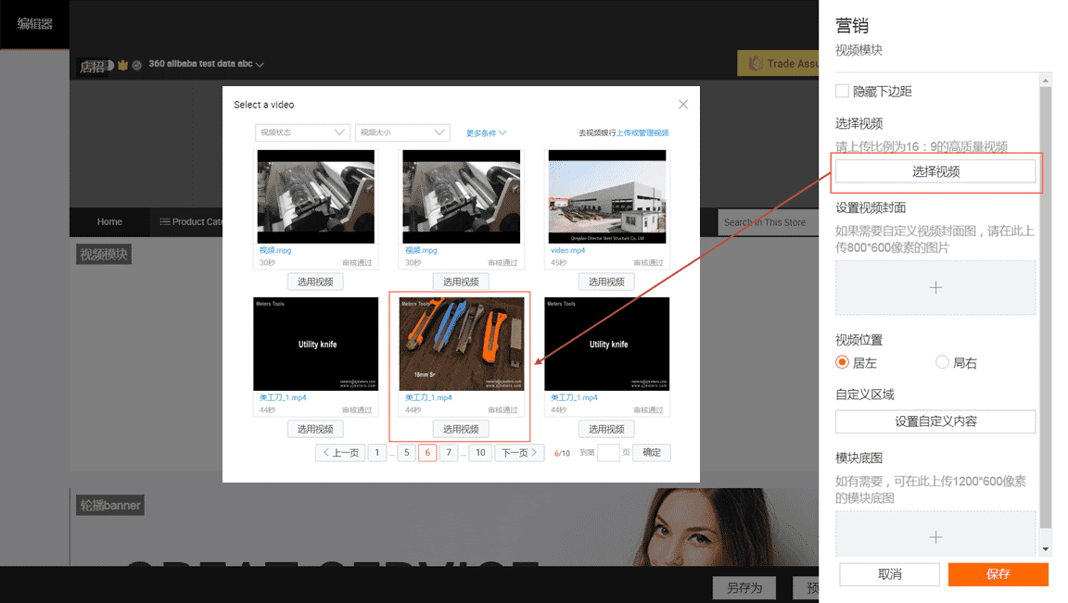Go to page 7 in pagination
This screenshot has height=603, width=1068.
click(x=449, y=453)
